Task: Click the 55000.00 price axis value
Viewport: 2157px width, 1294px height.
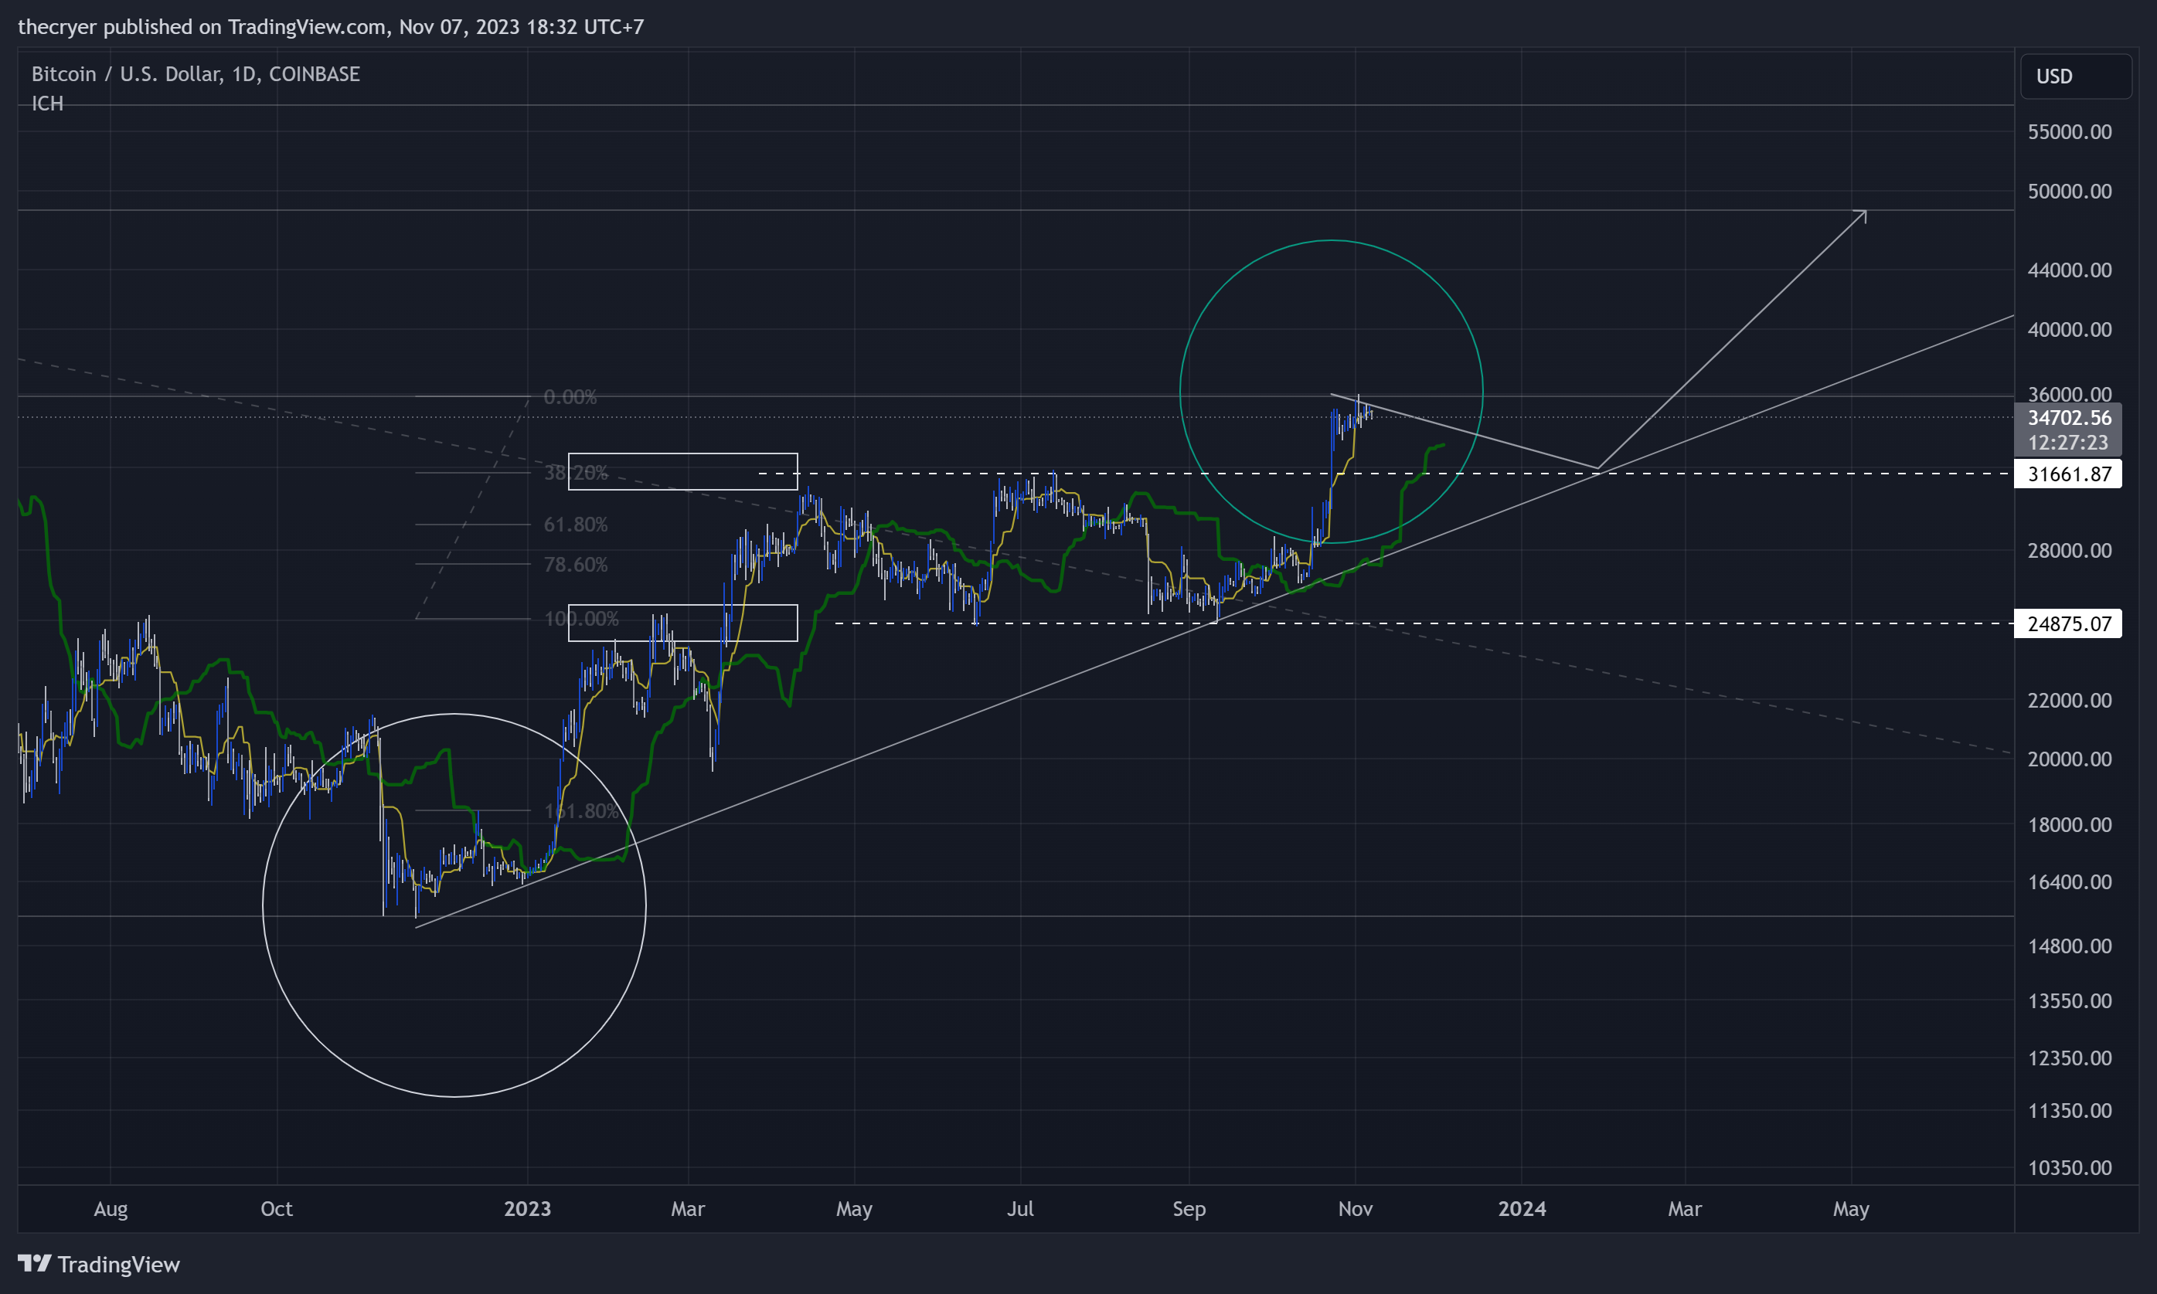Action: pyautogui.click(x=2069, y=133)
